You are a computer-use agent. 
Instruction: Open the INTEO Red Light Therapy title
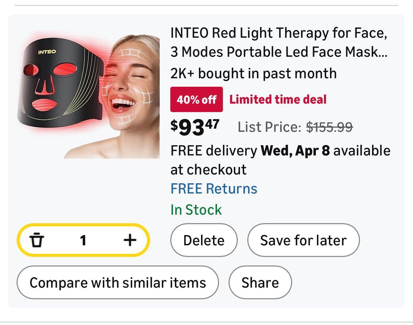coord(279,43)
